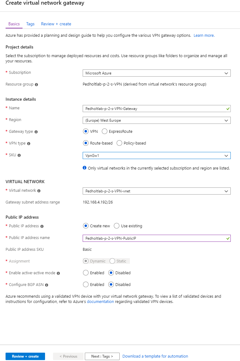Select ExpressRoute gateway type
240x361 pixels.
[105, 131]
